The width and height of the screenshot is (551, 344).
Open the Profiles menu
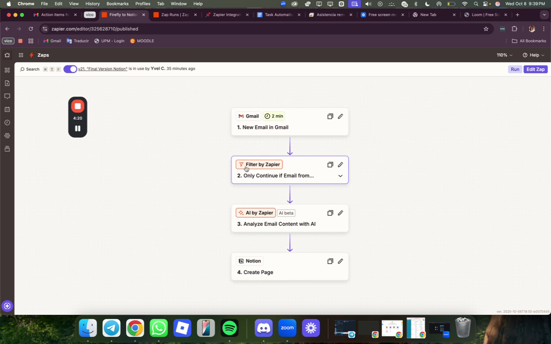click(x=143, y=4)
